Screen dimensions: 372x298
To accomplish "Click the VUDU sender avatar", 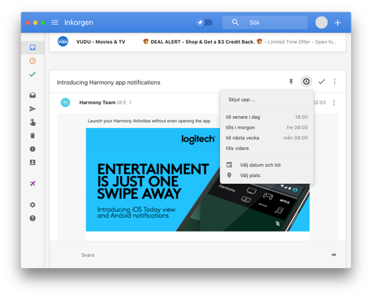I will point(63,42).
